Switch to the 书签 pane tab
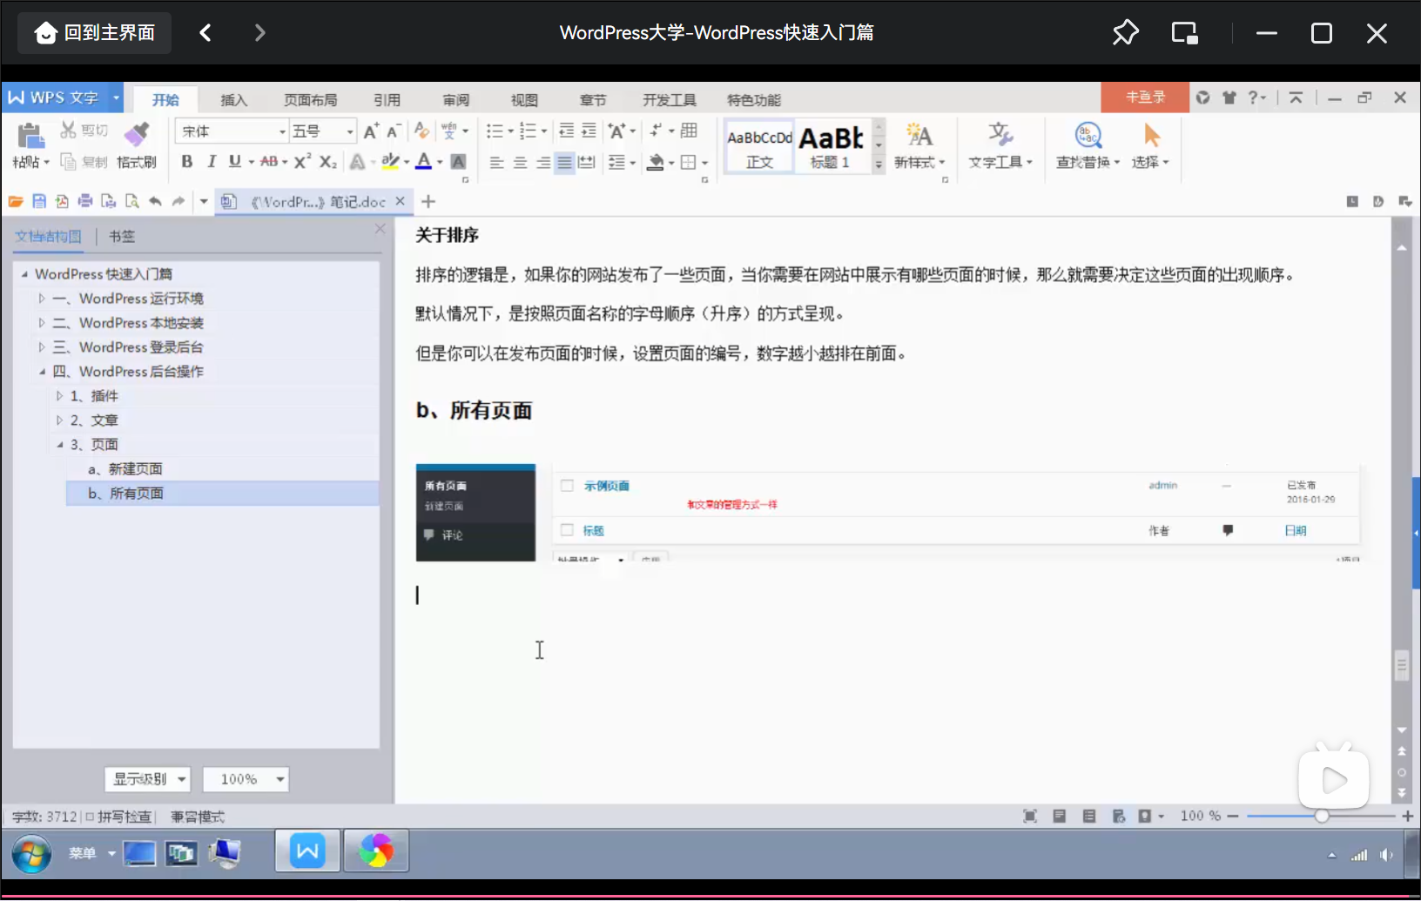The width and height of the screenshot is (1421, 901). (122, 237)
